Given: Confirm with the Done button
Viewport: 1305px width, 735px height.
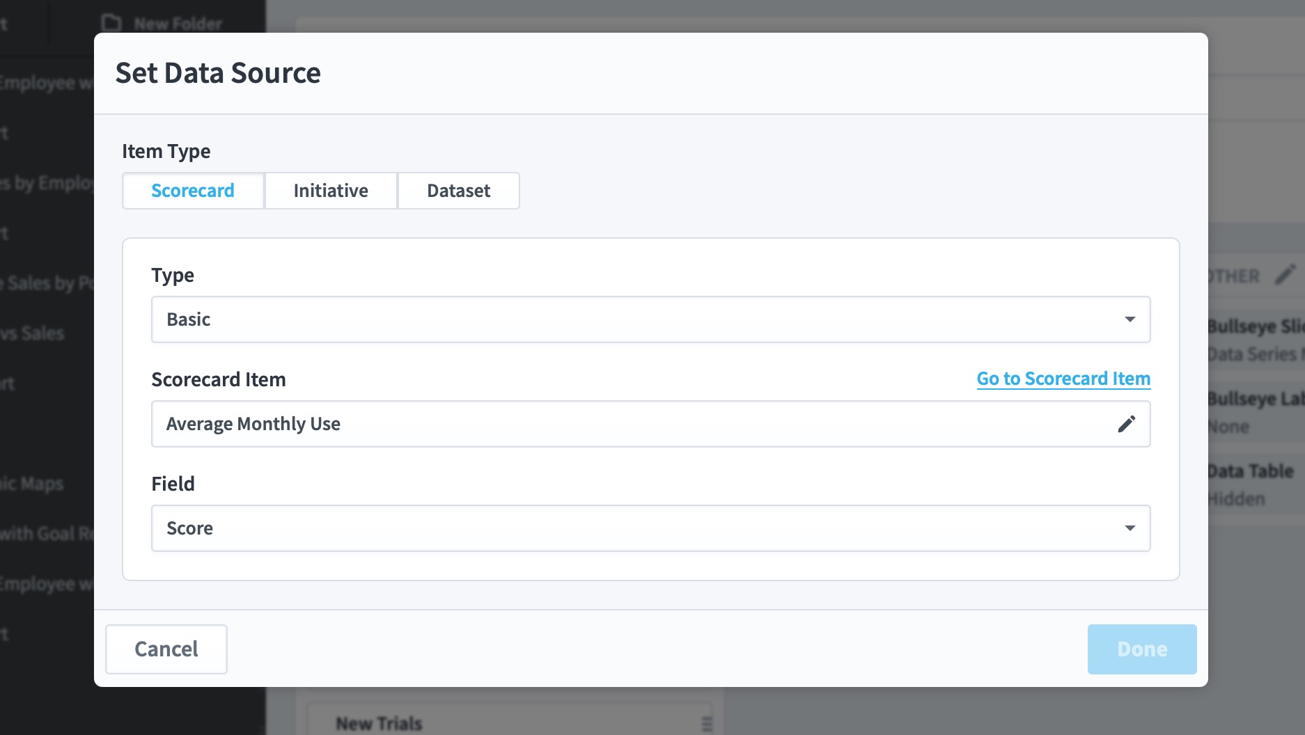Looking at the screenshot, I should [1142, 649].
